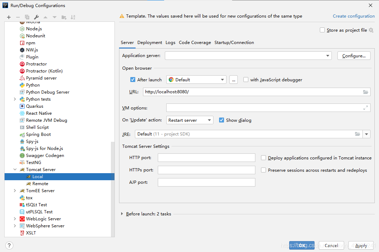This screenshot has height=252, width=379.
Task: Click the sort configurations alphabetically icon
Action: point(73,17)
